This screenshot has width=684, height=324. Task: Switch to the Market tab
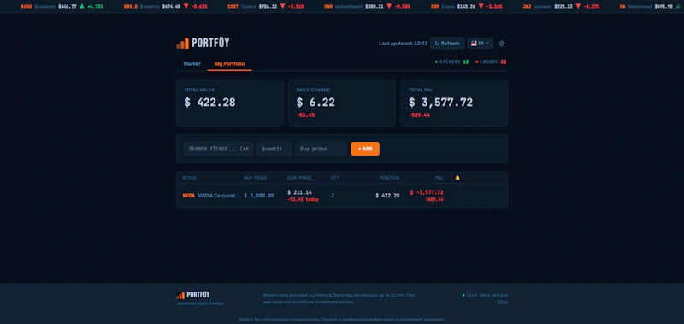(x=192, y=63)
